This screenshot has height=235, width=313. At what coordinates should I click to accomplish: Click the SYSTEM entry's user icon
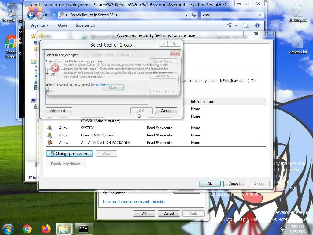pos(50,128)
